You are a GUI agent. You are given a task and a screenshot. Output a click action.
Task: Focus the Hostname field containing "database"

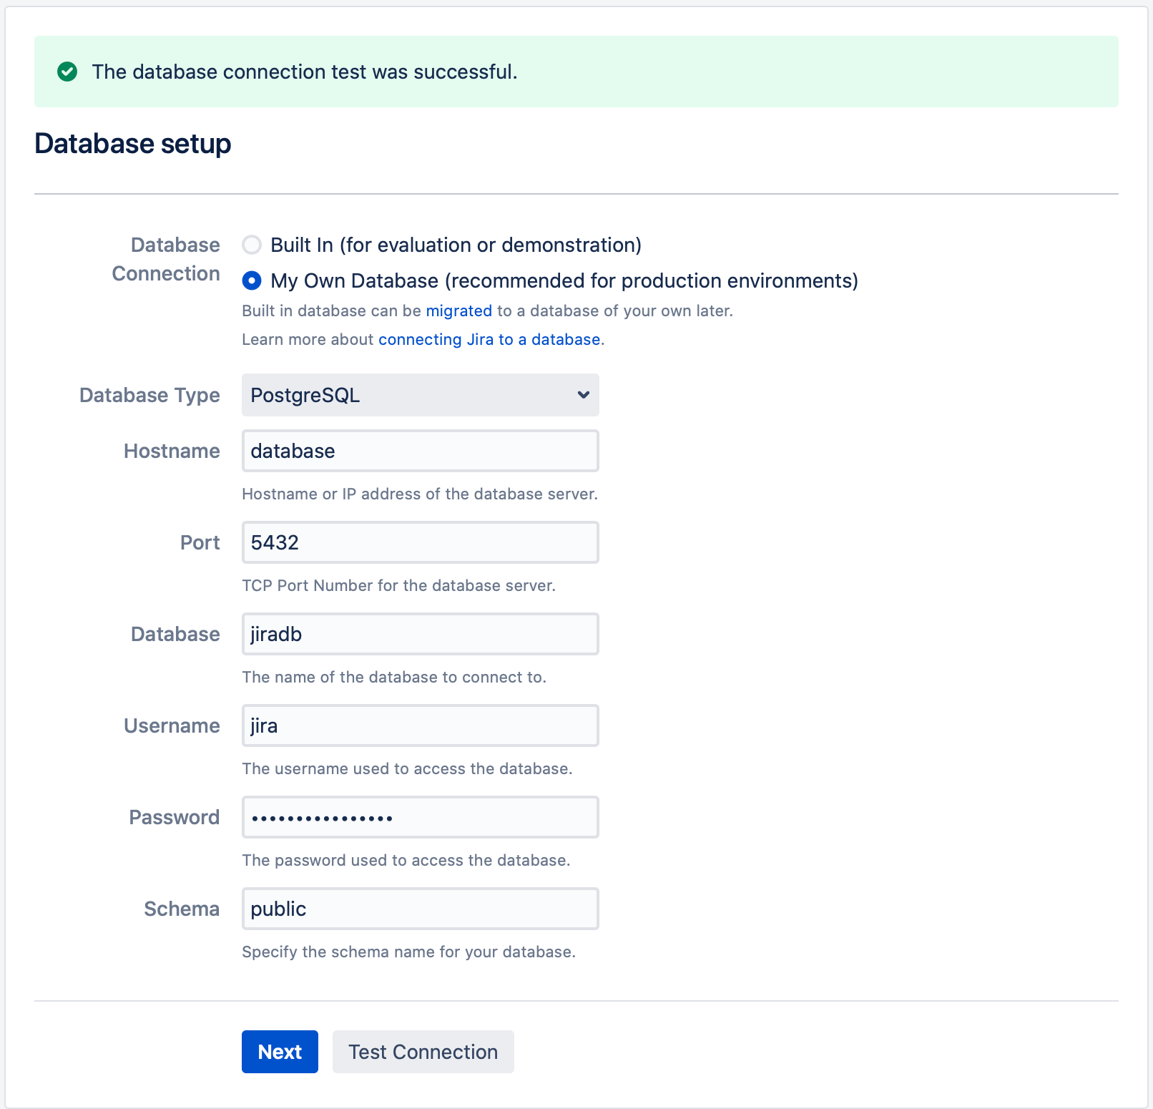(x=420, y=451)
